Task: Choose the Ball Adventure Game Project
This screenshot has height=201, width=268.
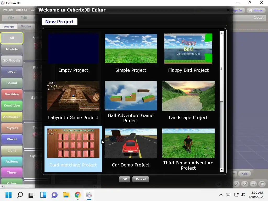Action: pos(131,96)
